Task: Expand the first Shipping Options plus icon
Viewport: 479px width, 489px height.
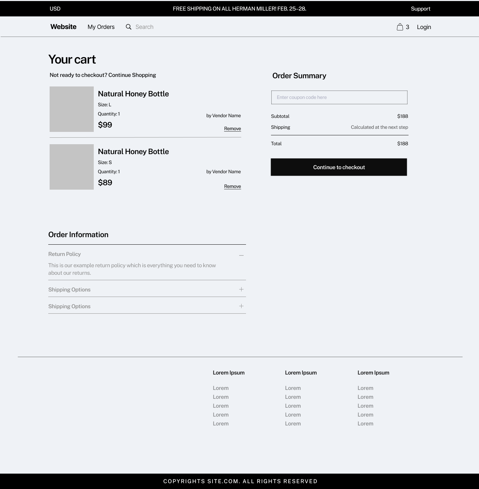Action: (x=241, y=289)
